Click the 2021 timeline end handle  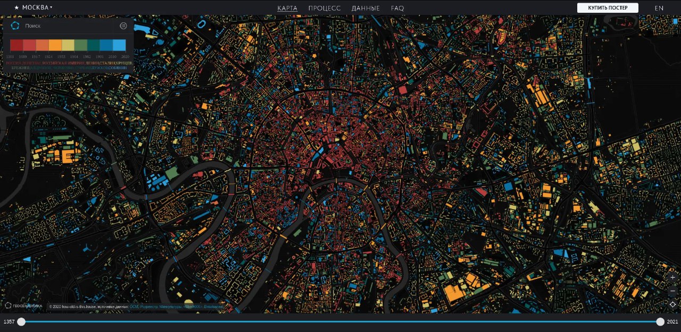click(660, 321)
